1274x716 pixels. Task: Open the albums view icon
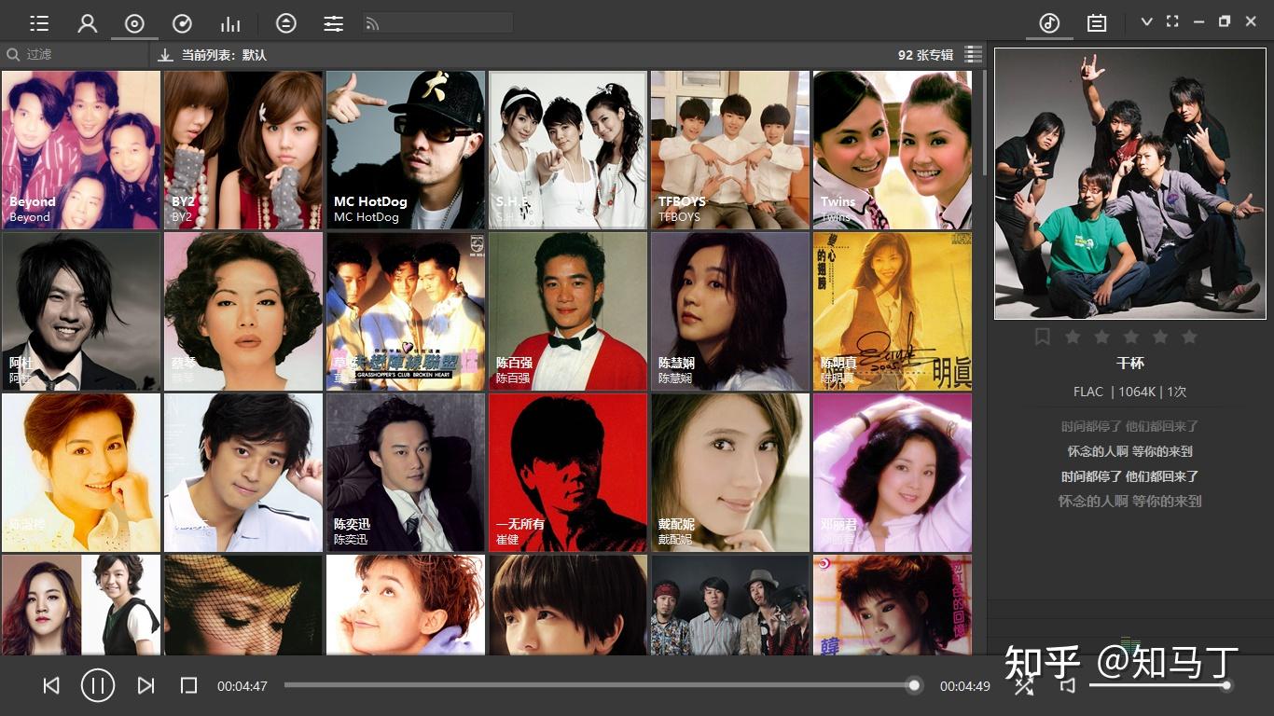point(134,21)
